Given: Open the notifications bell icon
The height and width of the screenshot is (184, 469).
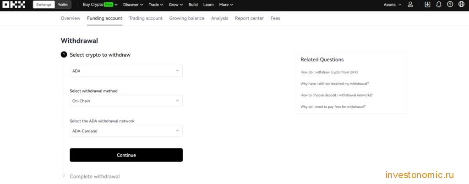Looking at the screenshot, I should tap(439, 5).
